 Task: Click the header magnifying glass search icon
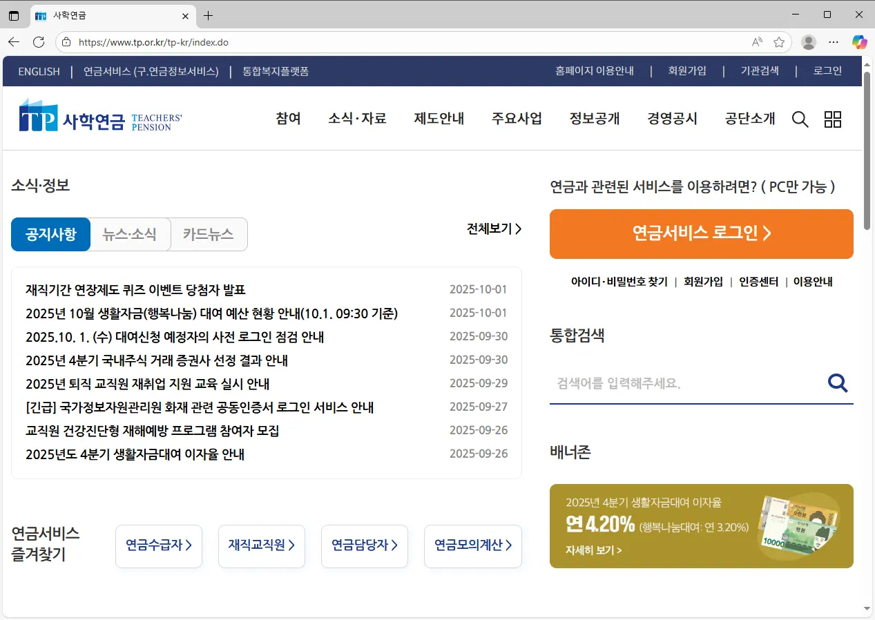tap(800, 119)
